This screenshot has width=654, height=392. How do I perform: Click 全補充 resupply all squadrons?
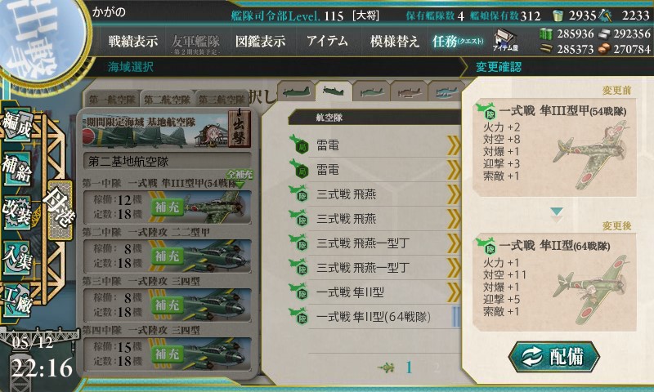tap(239, 176)
